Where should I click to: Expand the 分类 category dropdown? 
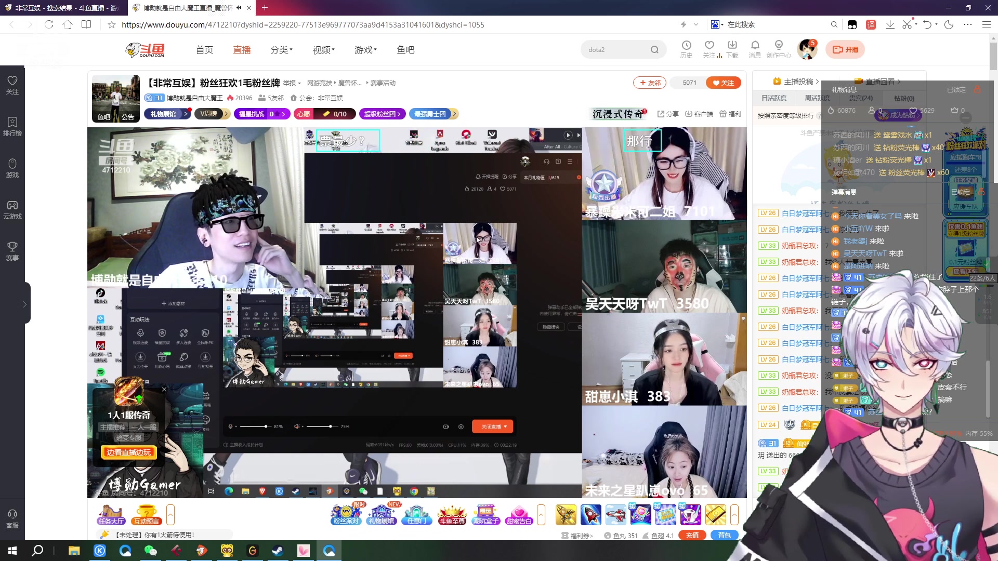click(281, 50)
